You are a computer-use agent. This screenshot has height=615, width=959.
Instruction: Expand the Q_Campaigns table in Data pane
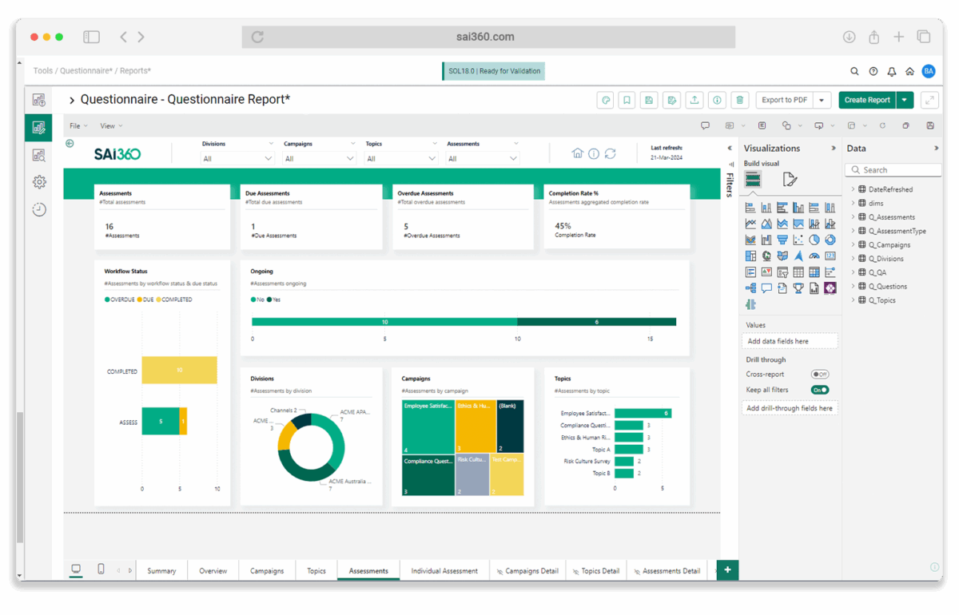[x=853, y=244]
